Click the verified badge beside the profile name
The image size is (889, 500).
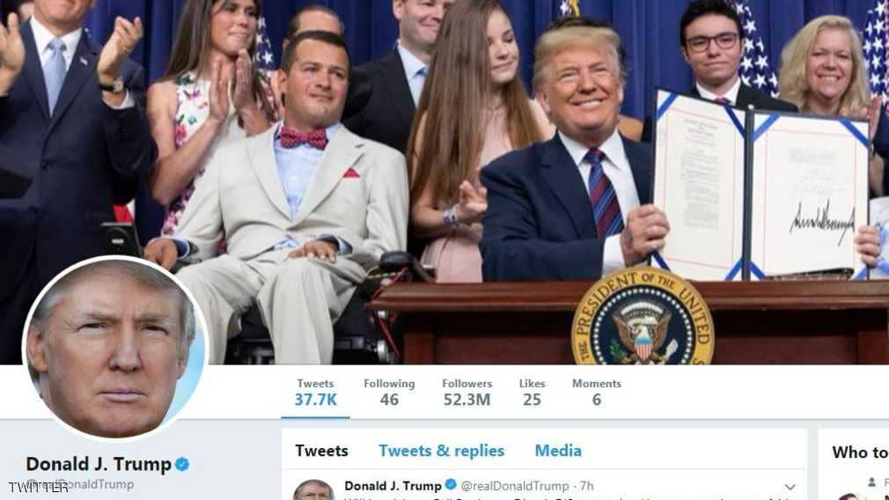pos(182,464)
